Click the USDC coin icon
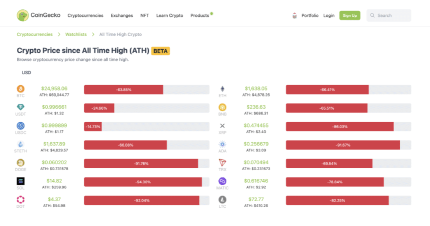The image size is (430, 226). tap(21, 126)
